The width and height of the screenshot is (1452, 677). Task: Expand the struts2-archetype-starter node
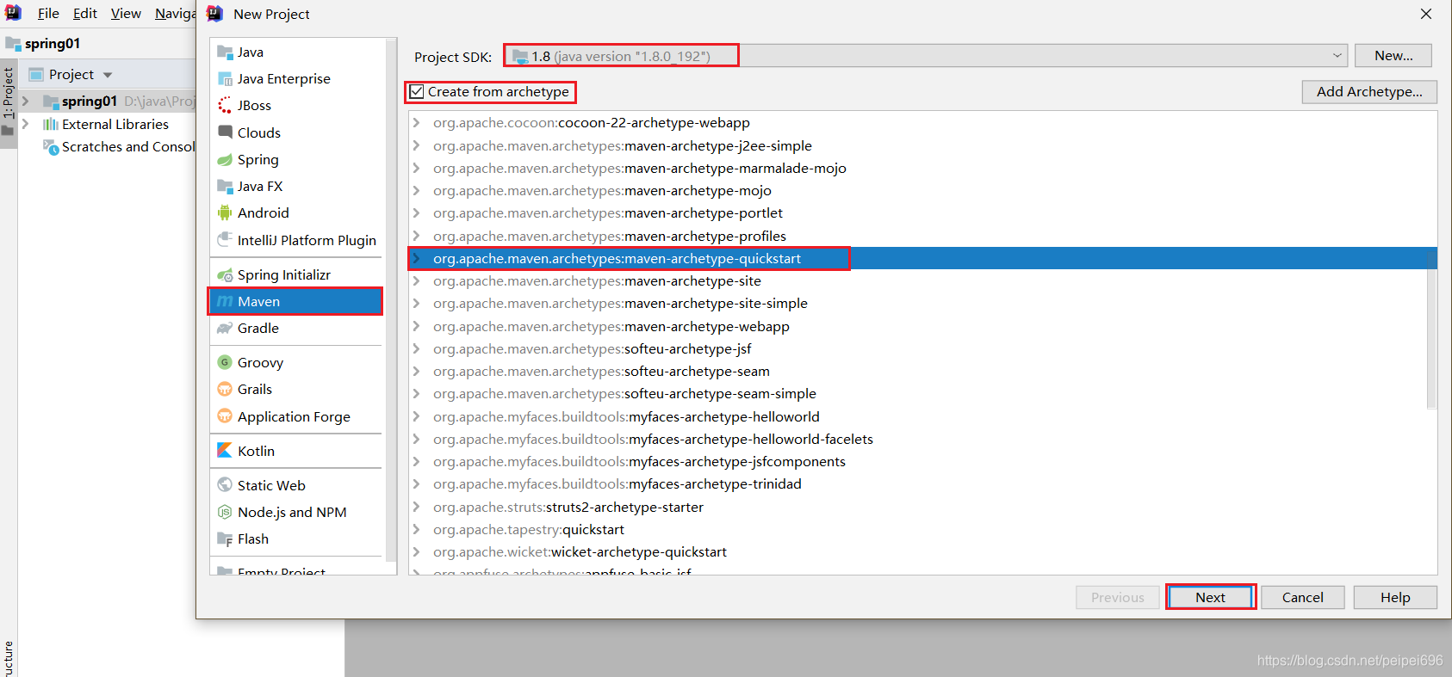417,507
